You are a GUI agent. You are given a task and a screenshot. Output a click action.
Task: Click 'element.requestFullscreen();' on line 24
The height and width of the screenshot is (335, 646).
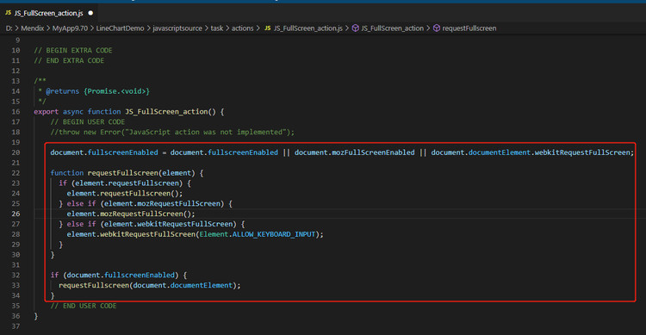(124, 194)
